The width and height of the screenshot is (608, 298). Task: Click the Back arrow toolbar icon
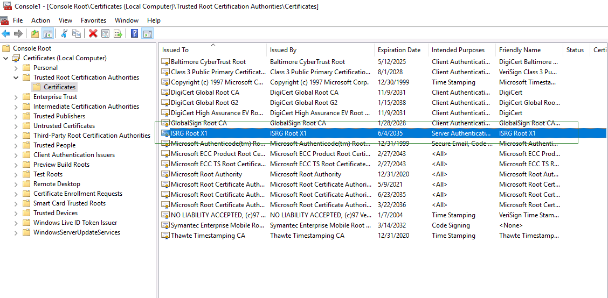click(x=6, y=34)
